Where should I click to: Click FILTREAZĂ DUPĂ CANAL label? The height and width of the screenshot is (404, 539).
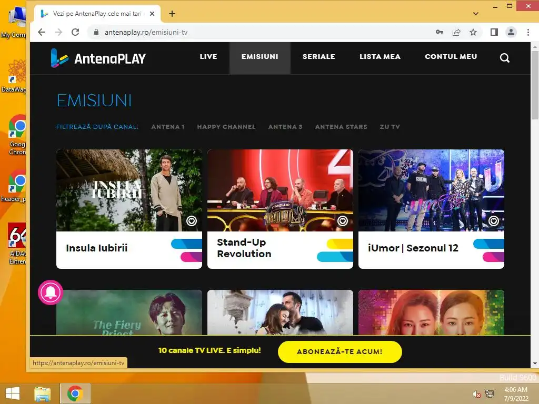97,127
